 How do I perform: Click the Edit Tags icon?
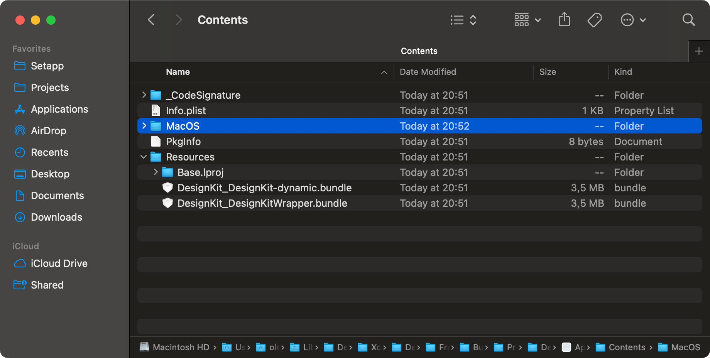[x=594, y=20]
